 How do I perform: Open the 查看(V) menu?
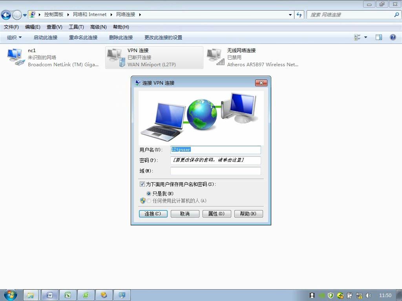[x=54, y=27]
